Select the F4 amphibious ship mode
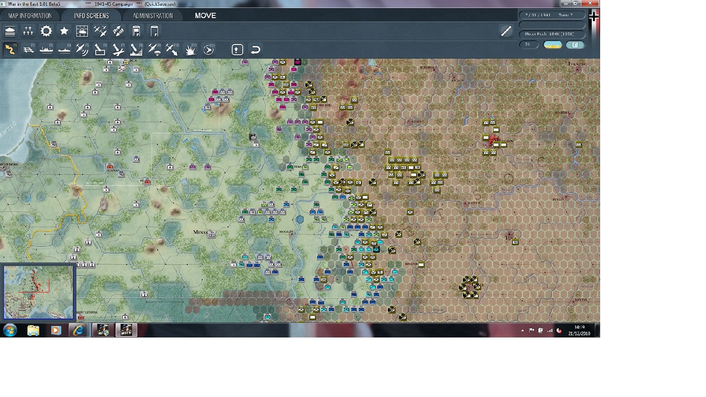706x397 pixels. [64, 49]
